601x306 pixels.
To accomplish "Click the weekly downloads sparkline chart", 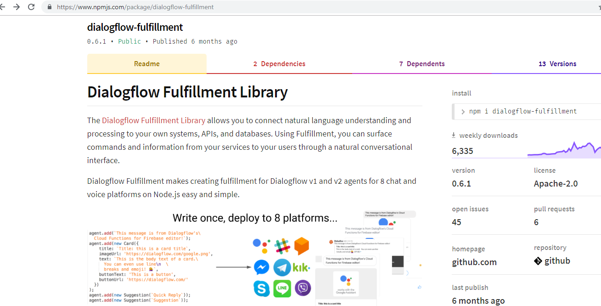I will point(564,149).
